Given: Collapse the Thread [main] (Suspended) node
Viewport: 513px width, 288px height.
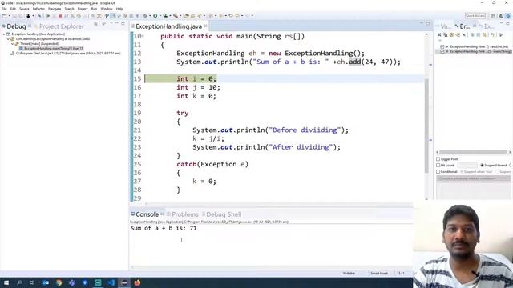Looking at the screenshot, I should coord(13,43).
